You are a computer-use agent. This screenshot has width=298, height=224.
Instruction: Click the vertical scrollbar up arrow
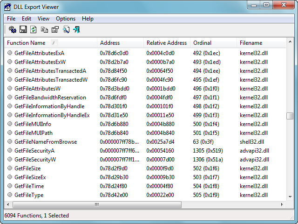pos(290,42)
